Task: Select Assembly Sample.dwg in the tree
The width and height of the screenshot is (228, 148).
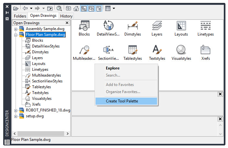Action: point(45,29)
